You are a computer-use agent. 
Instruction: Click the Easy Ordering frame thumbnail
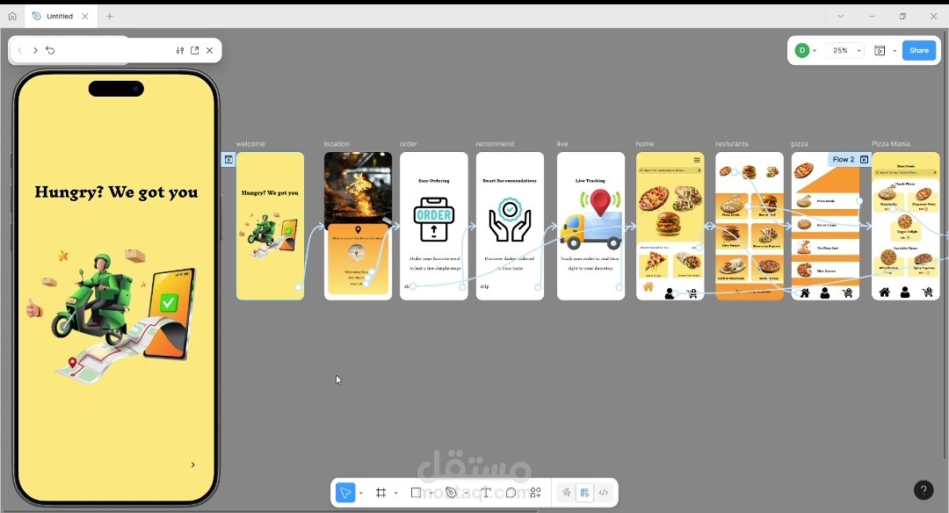coord(434,226)
